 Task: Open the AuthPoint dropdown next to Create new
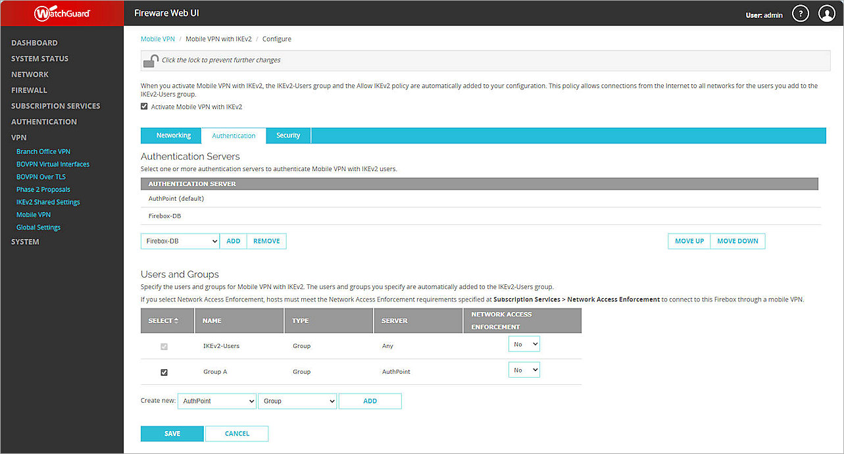tap(216, 401)
